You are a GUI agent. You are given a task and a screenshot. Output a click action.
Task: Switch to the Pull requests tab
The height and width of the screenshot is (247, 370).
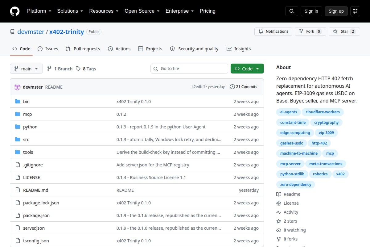[83, 49]
